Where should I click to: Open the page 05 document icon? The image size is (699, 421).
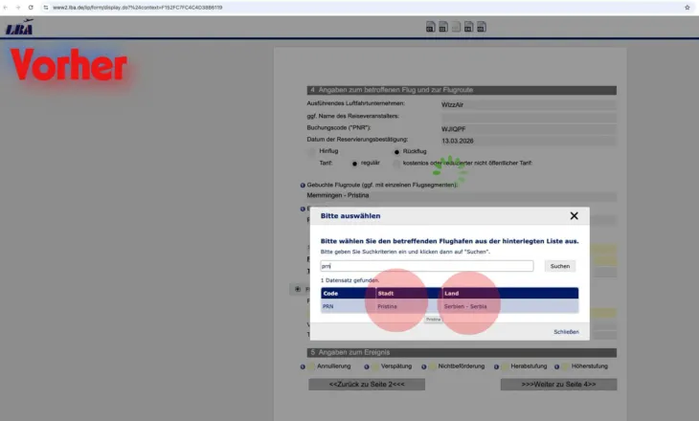pyautogui.click(x=482, y=27)
